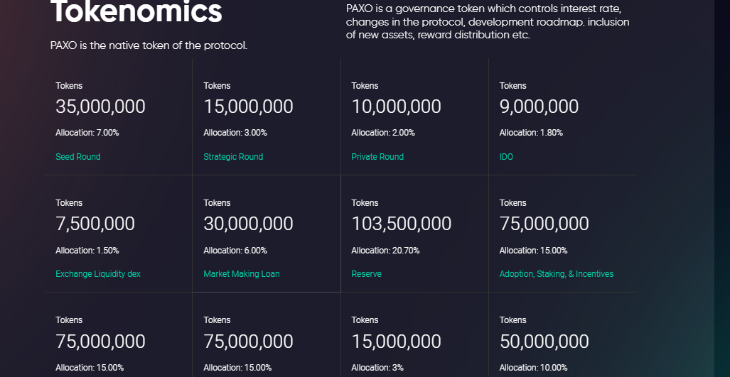730x377 pixels.
Task: Click Exchange Liquidity dex label
Action: pos(98,274)
